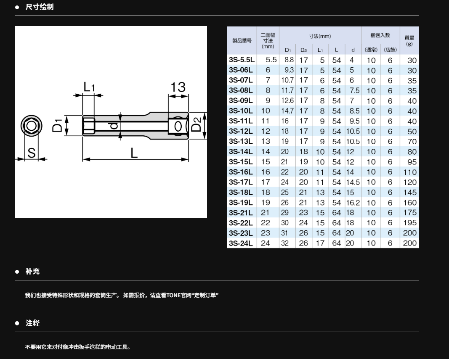
Task: Click the D1 diameter label in diagram
Action: [57, 126]
